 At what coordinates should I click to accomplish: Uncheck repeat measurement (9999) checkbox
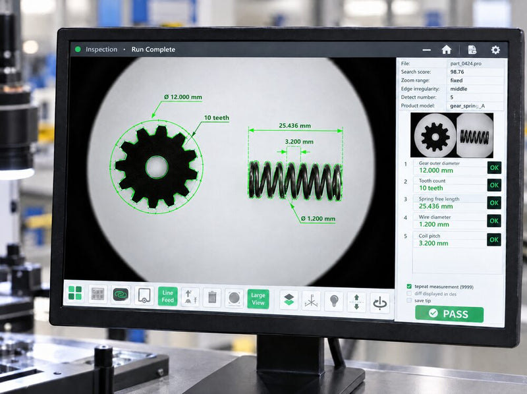tap(409, 287)
